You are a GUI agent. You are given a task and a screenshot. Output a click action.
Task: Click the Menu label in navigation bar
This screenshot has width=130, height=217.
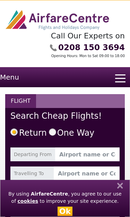[9, 77]
